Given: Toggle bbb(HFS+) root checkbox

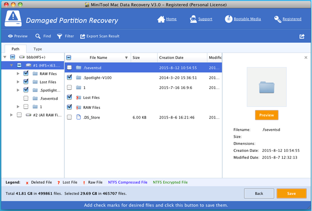Looking at the screenshot, I should click(x=13, y=57).
